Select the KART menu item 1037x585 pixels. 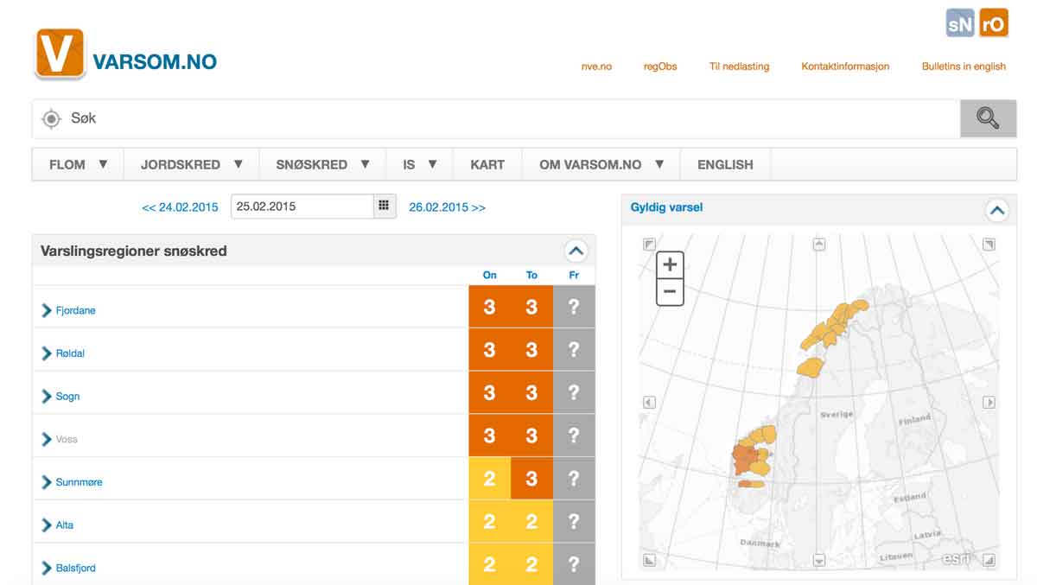point(487,164)
